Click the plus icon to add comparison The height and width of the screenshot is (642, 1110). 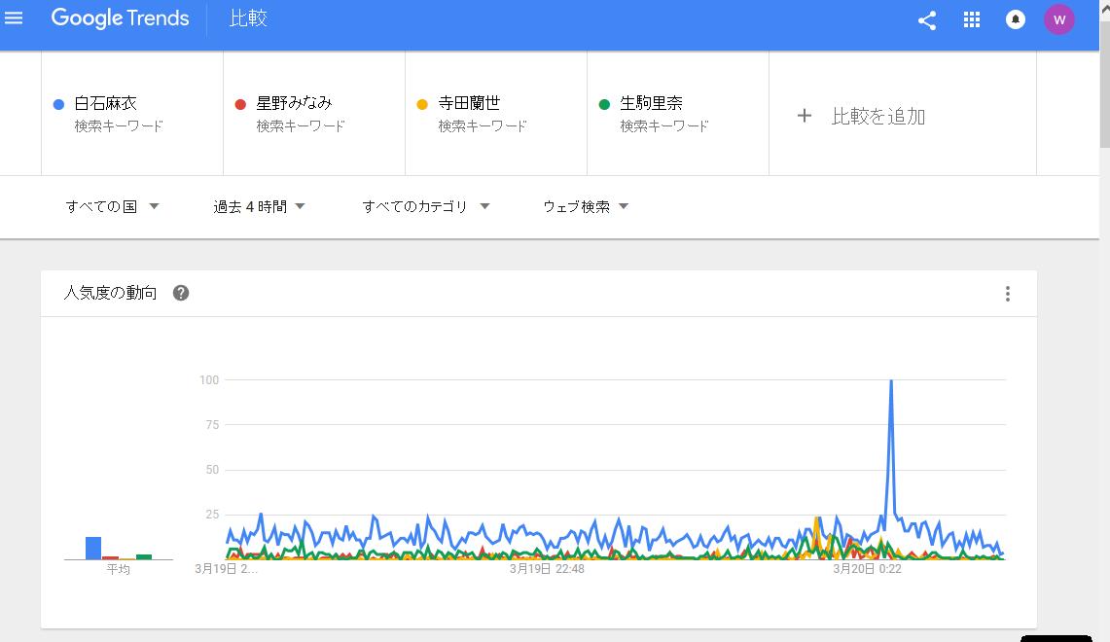tap(805, 116)
